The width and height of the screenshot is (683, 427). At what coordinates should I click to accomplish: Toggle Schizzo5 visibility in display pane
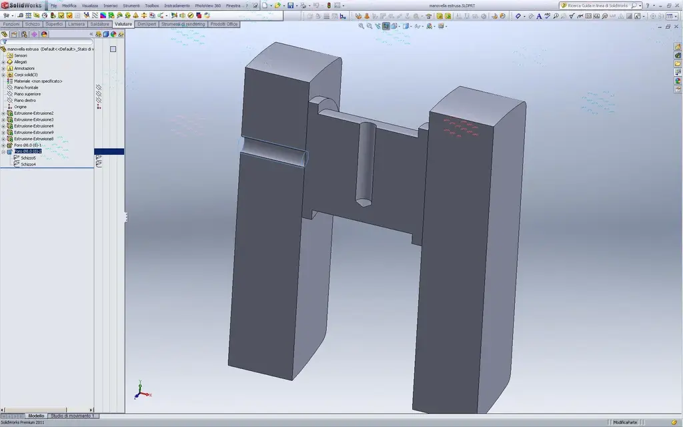click(x=99, y=157)
